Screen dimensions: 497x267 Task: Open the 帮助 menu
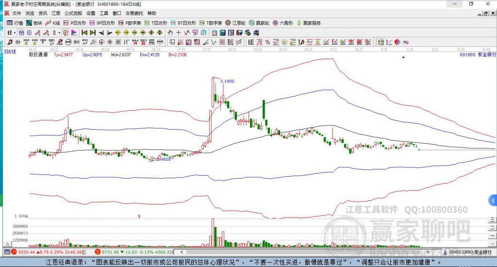tap(152, 13)
